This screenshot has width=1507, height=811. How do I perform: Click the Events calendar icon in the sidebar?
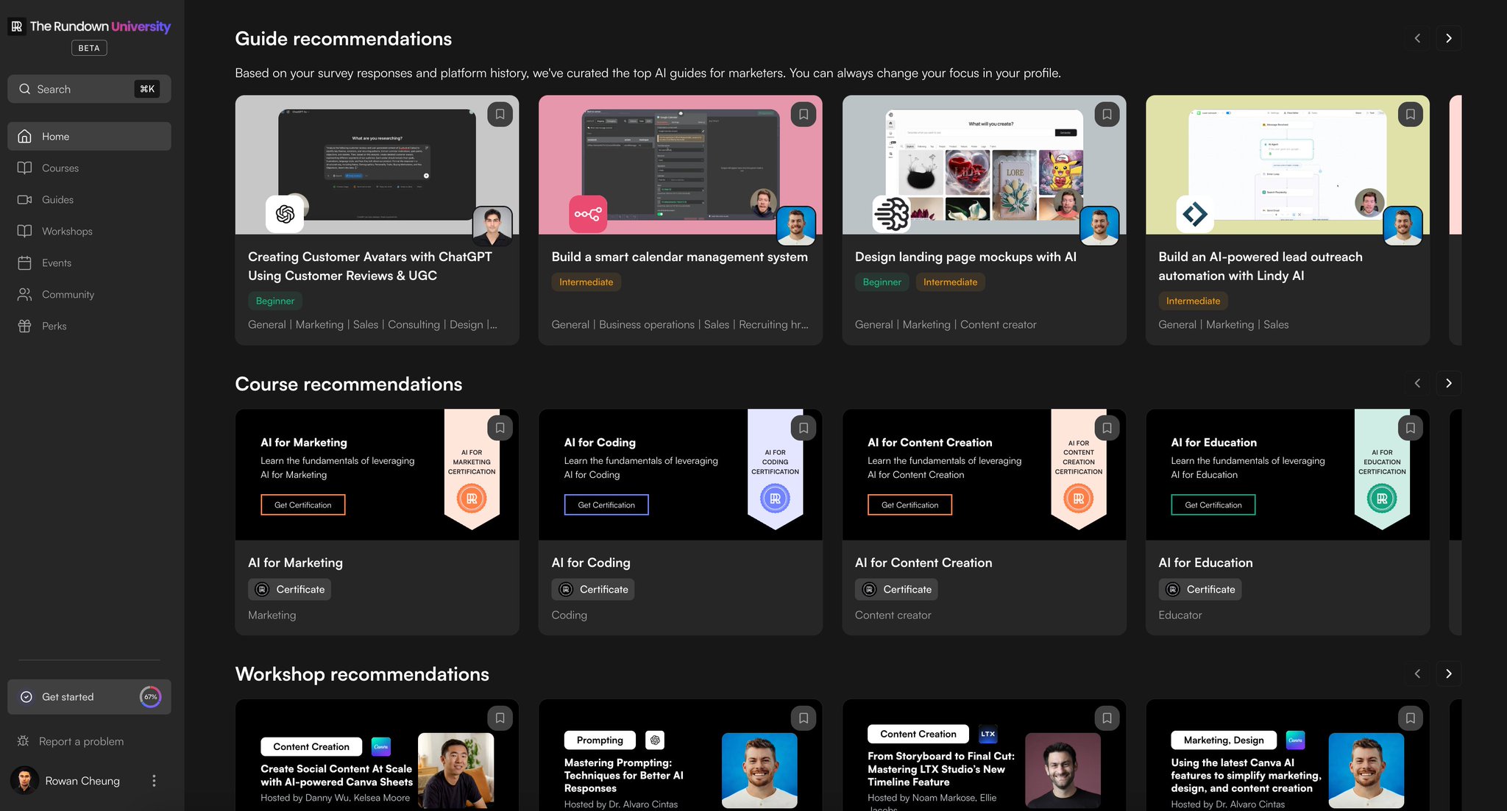click(x=25, y=262)
